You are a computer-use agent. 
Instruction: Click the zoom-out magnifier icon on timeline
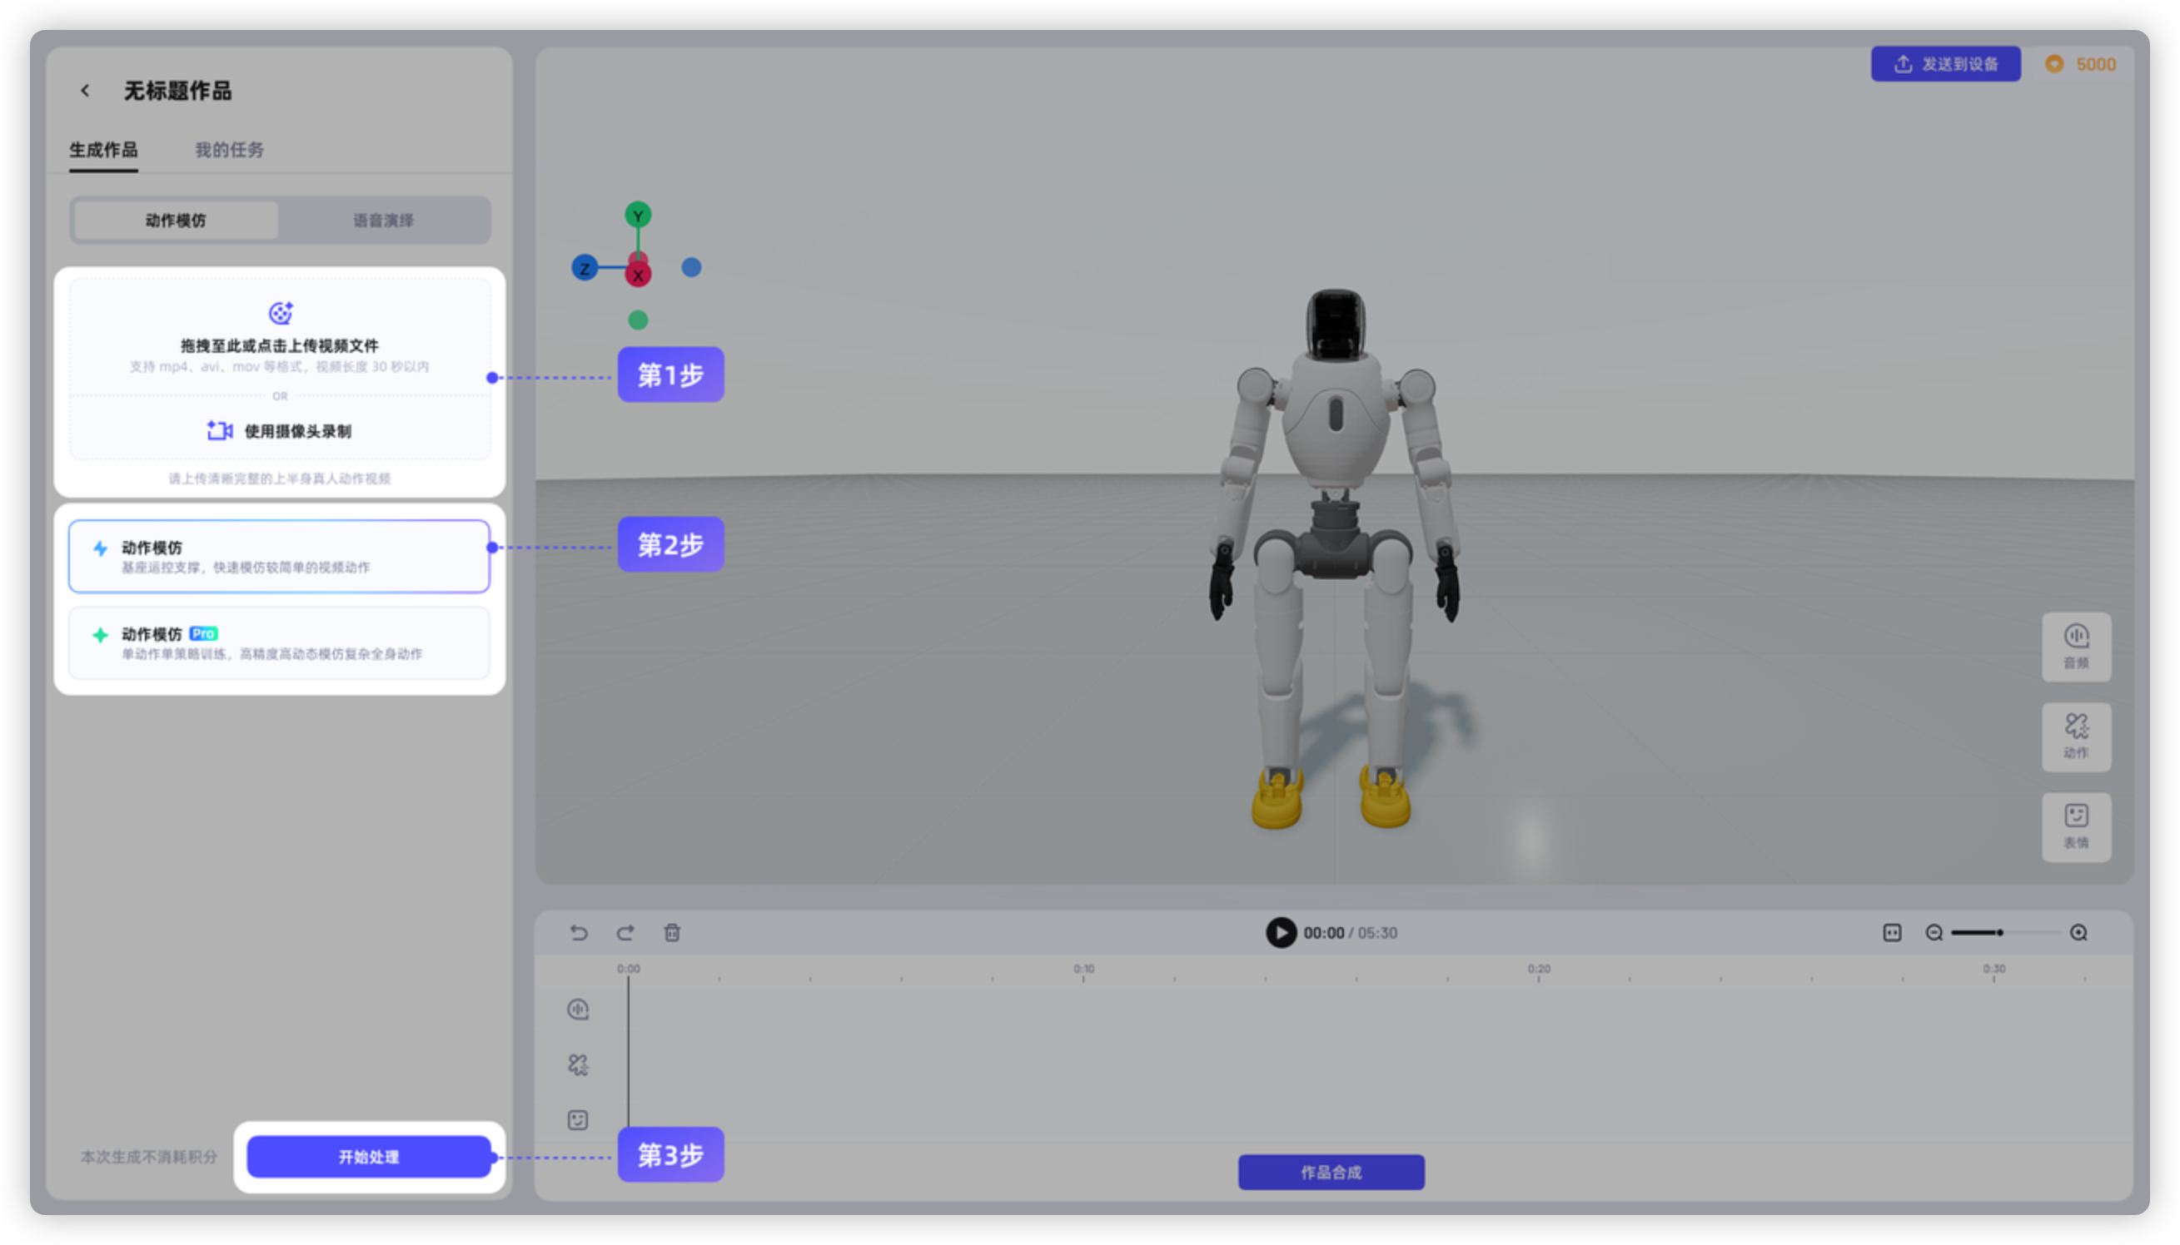[1934, 933]
